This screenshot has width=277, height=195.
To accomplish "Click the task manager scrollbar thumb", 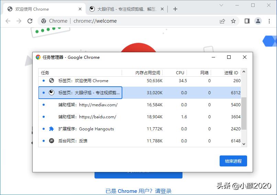I will pyautogui.click(x=244, y=113).
